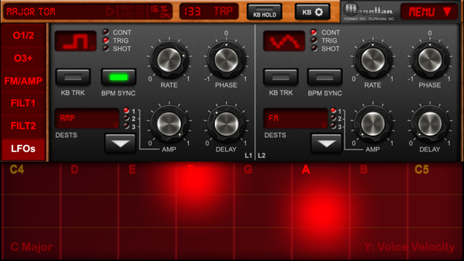Click the LFO 2 RATE knob
This screenshot has height=261, width=464.
372,60
